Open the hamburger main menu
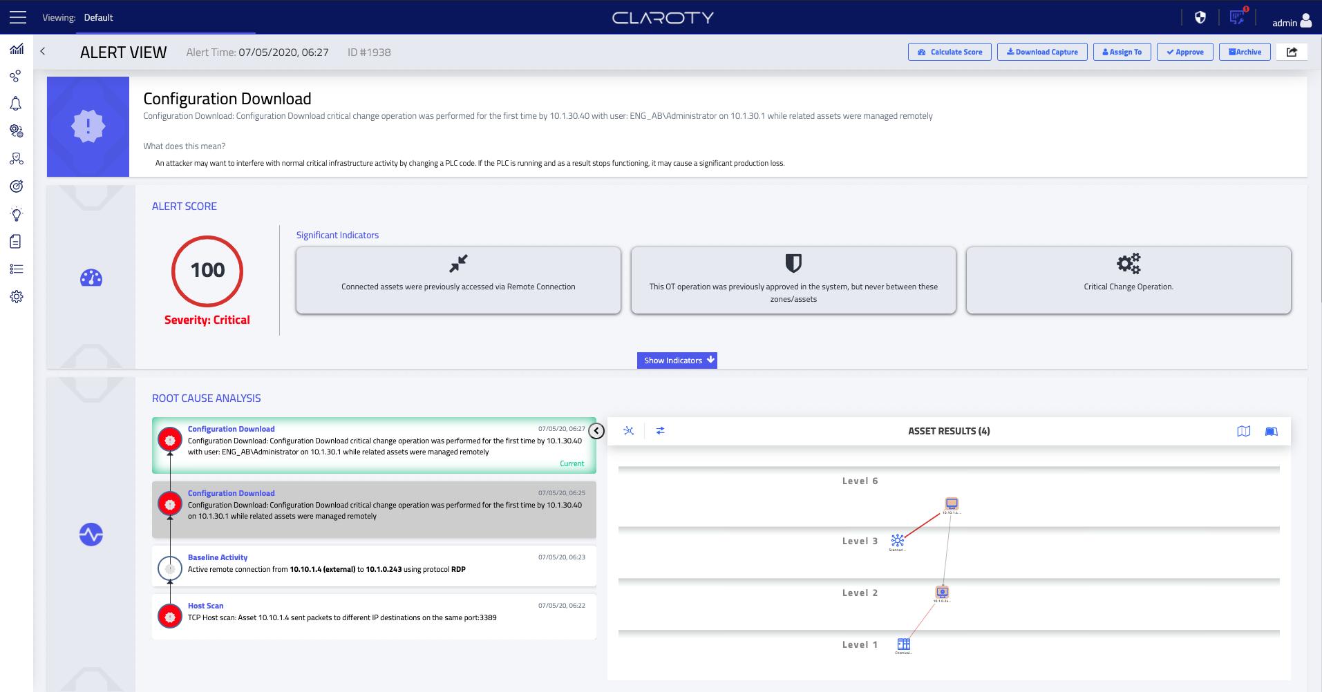This screenshot has height=692, width=1322. (18, 17)
